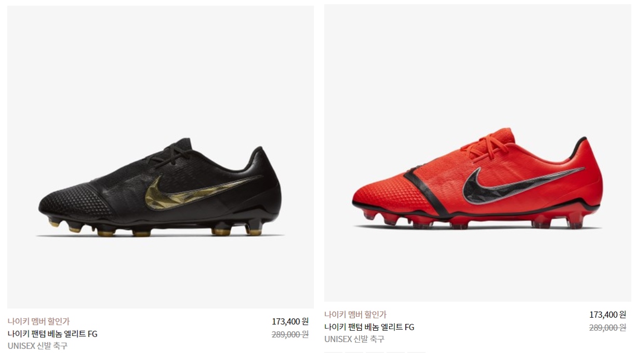Open the black Phantom Venom Elite shoe image
This screenshot has width=636, height=353.
click(161, 157)
